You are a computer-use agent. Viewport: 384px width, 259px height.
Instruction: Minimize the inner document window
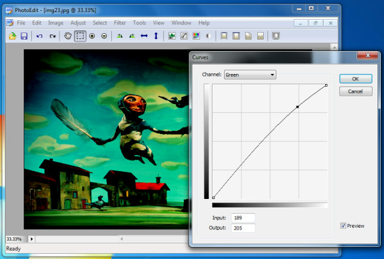[301, 23]
